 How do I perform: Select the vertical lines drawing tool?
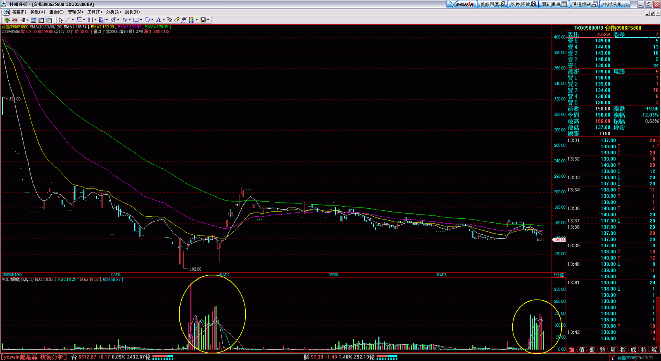pyautogui.click(x=90, y=20)
